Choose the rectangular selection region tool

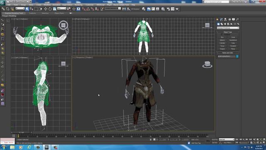pyautogui.click(x=36, y=9)
